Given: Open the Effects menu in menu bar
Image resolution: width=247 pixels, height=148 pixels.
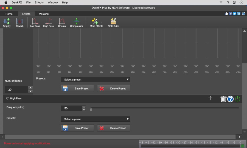Looking at the screenshot, I should click(39, 2).
